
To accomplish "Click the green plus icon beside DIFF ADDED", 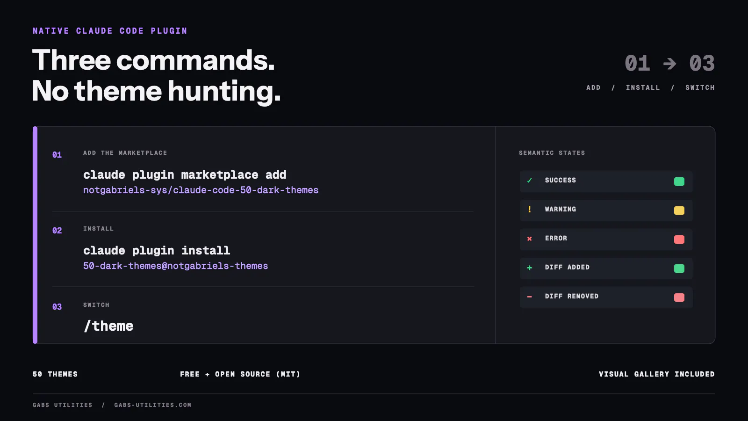I will tap(530, 268).
